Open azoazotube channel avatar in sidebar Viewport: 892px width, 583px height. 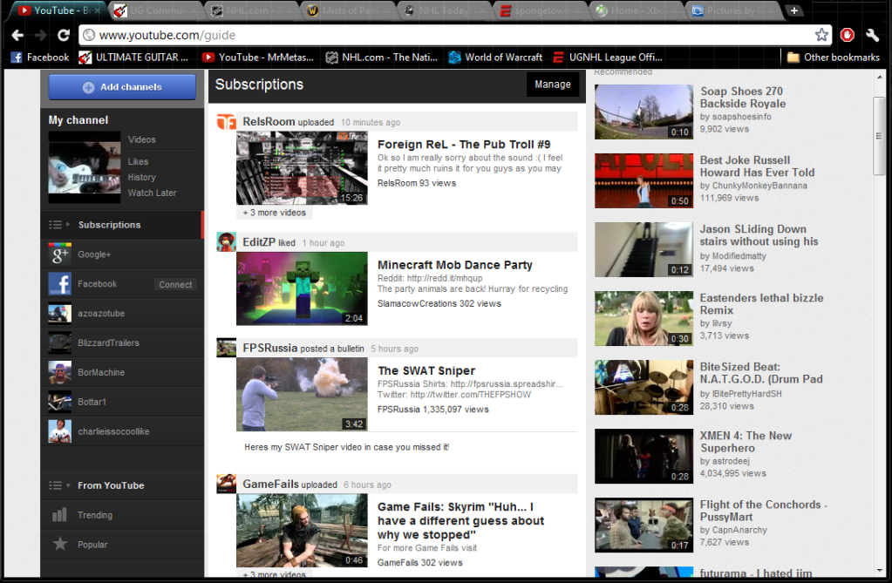(59, 314)
